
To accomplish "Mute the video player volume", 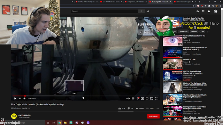I will 24,98.
